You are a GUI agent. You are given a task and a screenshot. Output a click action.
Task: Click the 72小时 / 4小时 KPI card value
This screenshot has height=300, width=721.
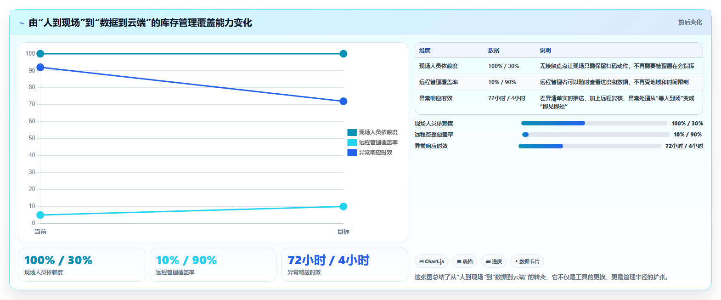click(328, 260)
